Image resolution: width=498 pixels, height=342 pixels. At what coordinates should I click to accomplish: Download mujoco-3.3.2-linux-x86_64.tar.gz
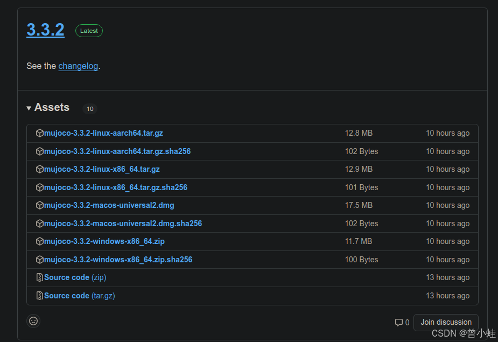point(102,170)
